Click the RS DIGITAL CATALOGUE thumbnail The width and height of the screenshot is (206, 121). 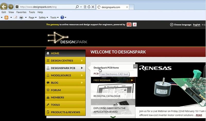[113, 91]
